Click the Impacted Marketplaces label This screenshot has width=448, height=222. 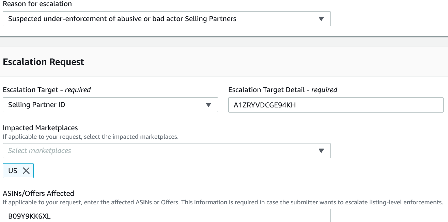(x=40, y=128)
